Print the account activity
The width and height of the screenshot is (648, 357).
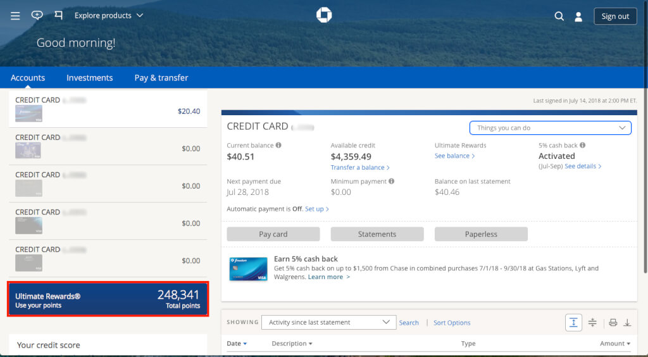tap(613, 322)
